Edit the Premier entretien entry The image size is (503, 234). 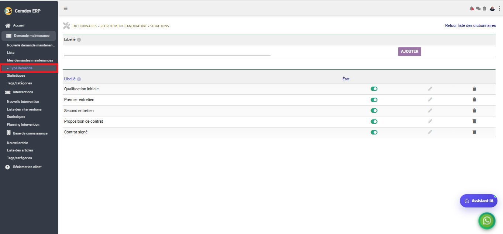pyautogui.click(x=430, y=99)
